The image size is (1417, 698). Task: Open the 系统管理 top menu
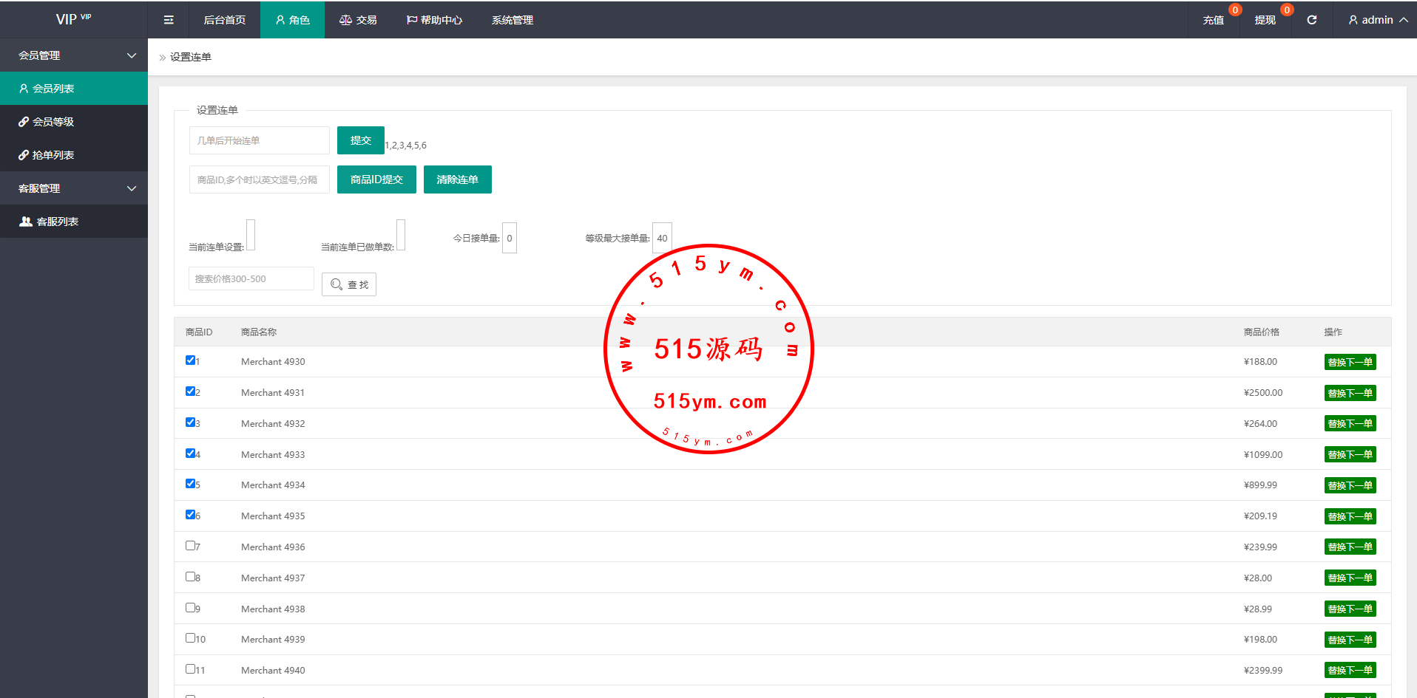point(512,20)
